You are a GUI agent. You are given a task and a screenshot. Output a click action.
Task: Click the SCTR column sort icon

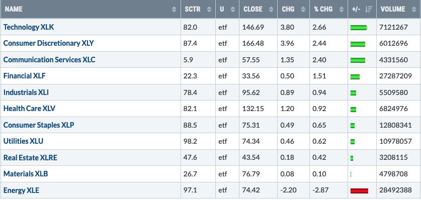pos(209,10)
